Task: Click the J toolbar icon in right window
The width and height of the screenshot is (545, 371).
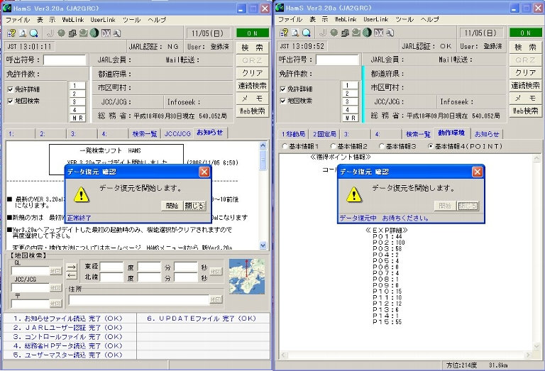Action: point(323,33)
